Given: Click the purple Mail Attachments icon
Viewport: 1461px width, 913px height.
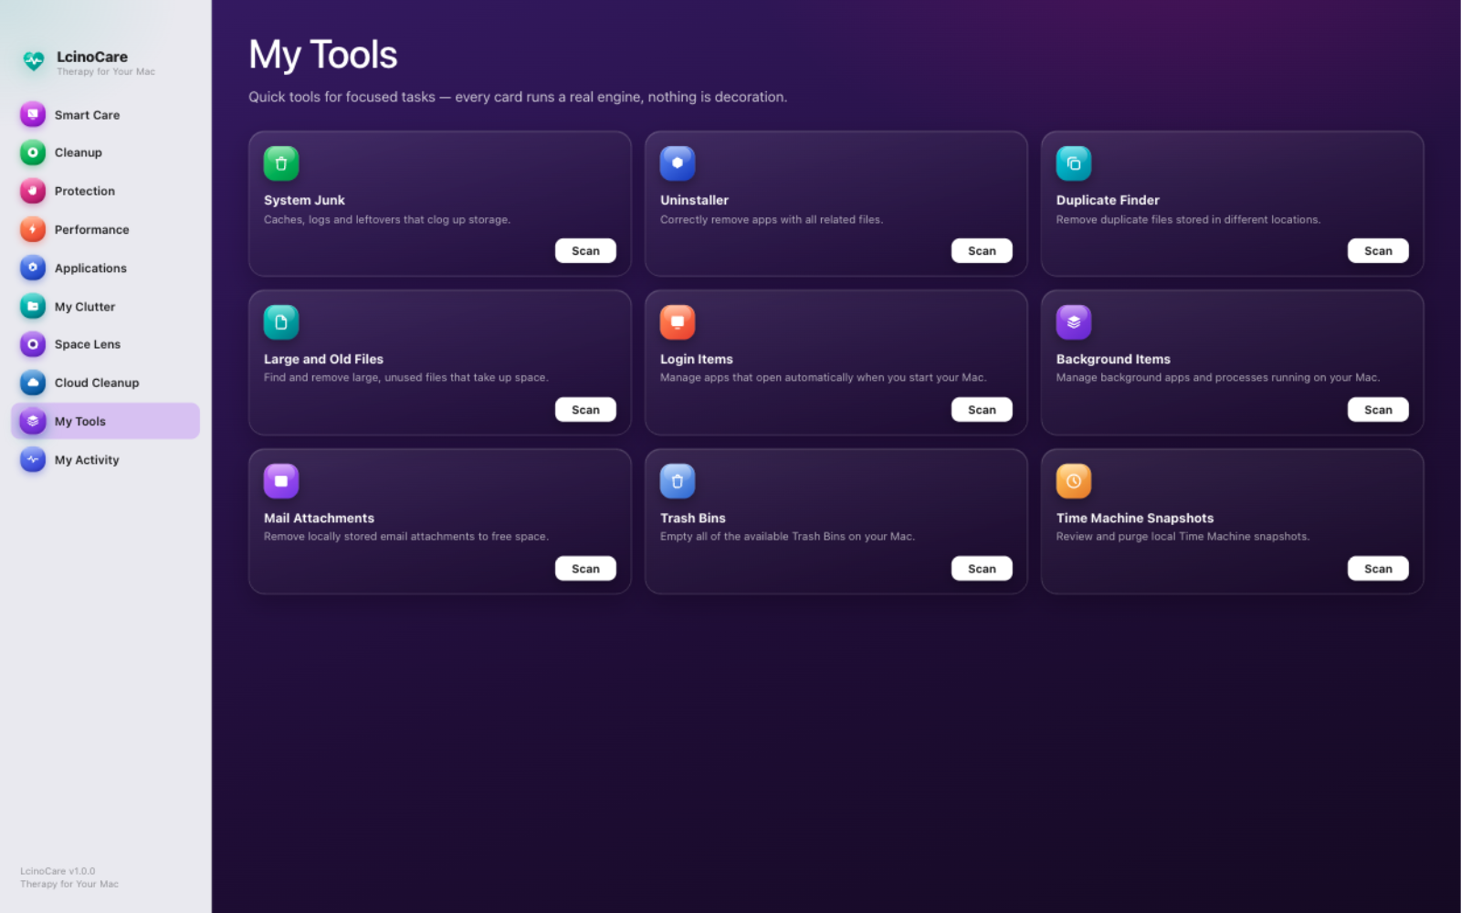Looking at the screenshot, I should tap(281, 481).
